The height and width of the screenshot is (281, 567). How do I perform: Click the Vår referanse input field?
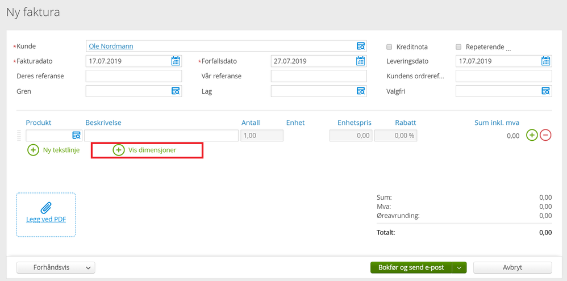(x=319, y=76)
